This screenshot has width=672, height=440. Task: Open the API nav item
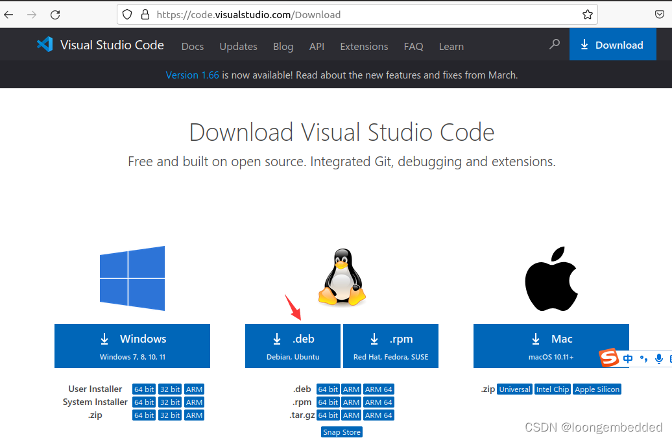pyautogui.click(x=317, y=46)
